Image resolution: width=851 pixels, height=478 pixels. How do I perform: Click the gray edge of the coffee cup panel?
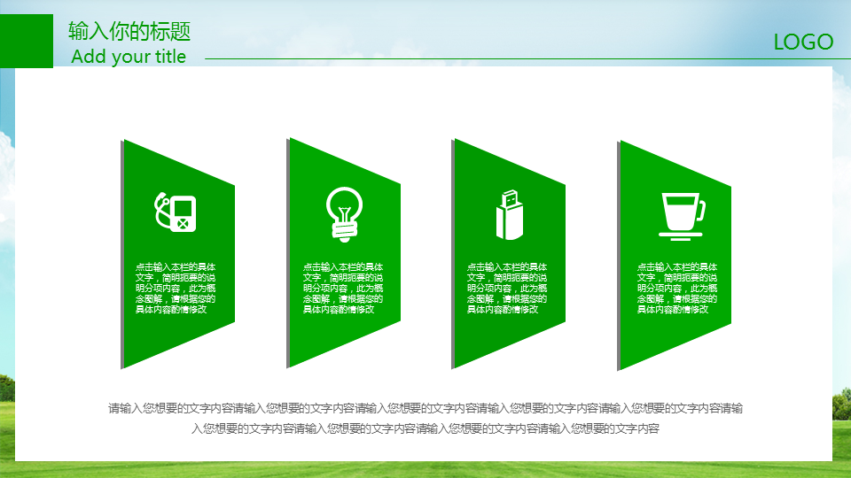click(x=618, y=257)
